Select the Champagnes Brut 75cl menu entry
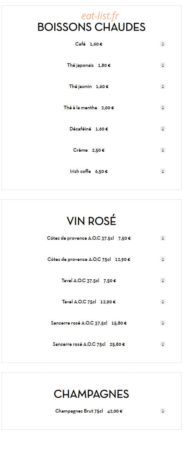The height and width of the screenshot is (449, 193). pos(89,411)
